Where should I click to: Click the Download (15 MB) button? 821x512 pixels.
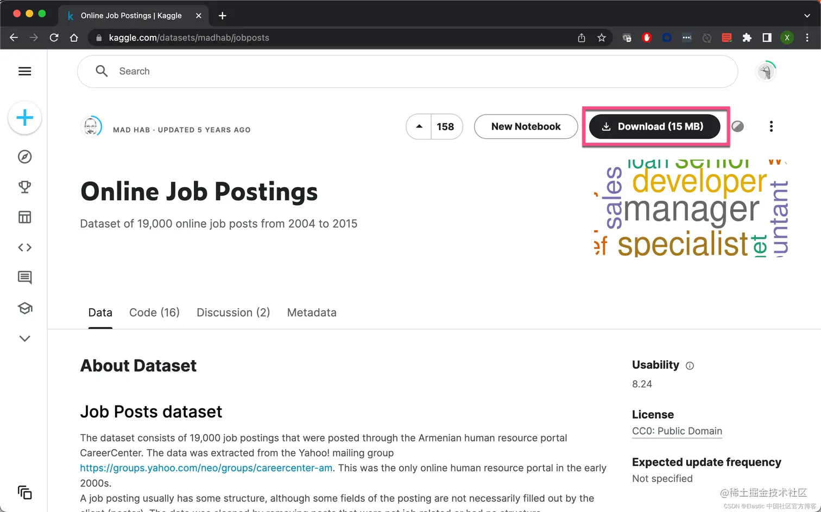pos(654,126)
